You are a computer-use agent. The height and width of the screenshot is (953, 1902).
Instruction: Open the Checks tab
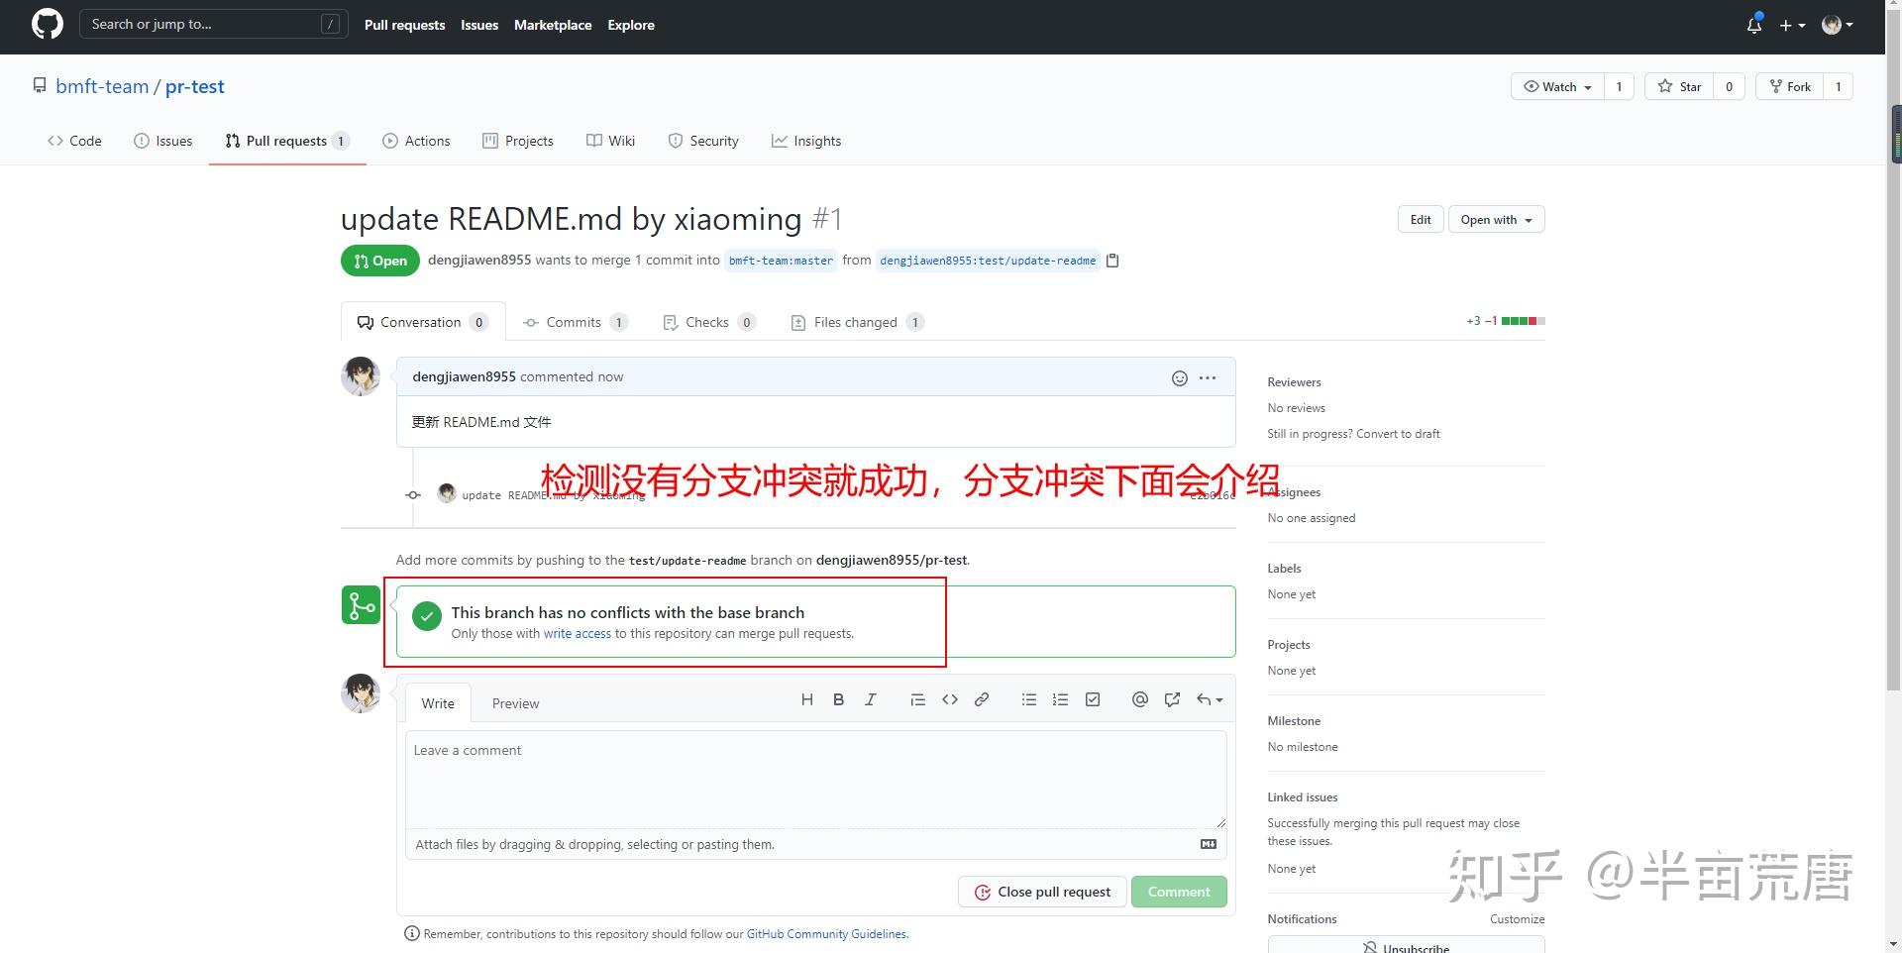coord(708,322)
